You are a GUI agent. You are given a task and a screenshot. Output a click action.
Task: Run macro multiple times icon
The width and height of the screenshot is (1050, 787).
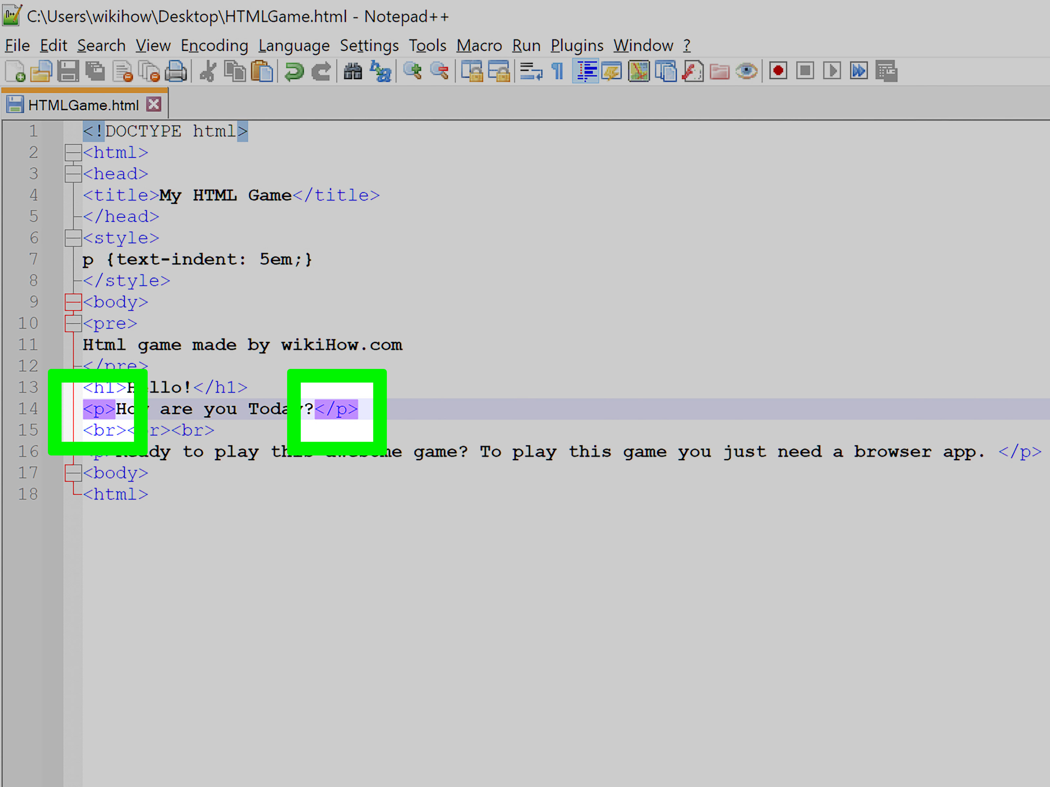859,71
